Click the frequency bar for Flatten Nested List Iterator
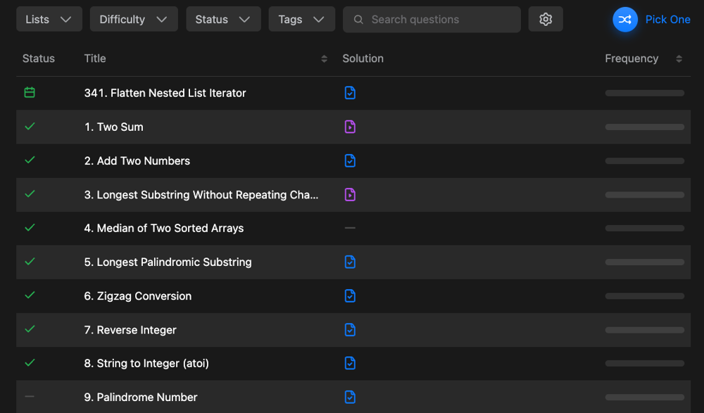Viewport: 704px width, 413px height. (645, 93)
